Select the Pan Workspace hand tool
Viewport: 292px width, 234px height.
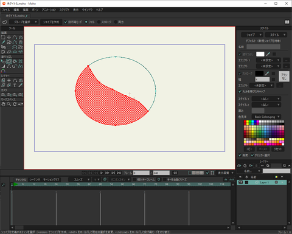pyautogui.click(x=3, y=104)
